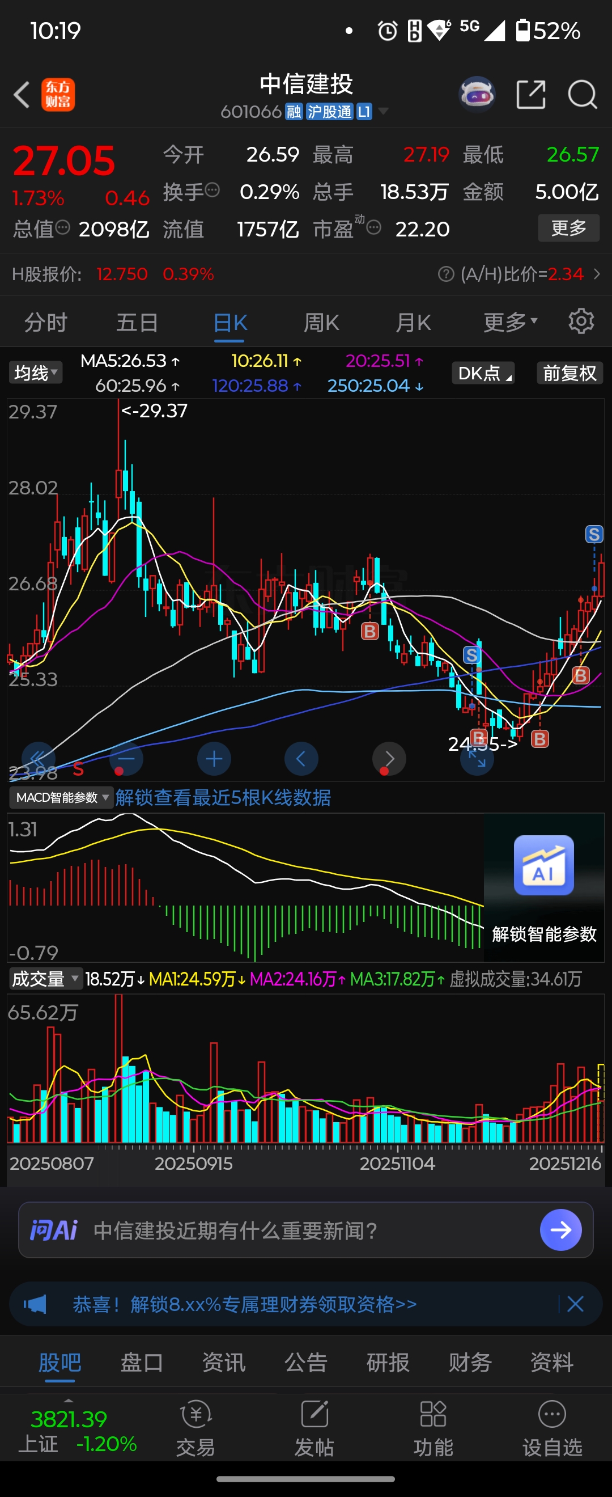Open the 股吧 tab
Viewport: 612px width, 1497px height.
pos(61,1362)
